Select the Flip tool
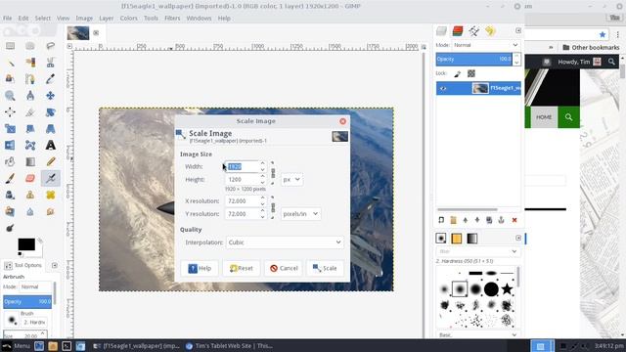 coord(10,146)
